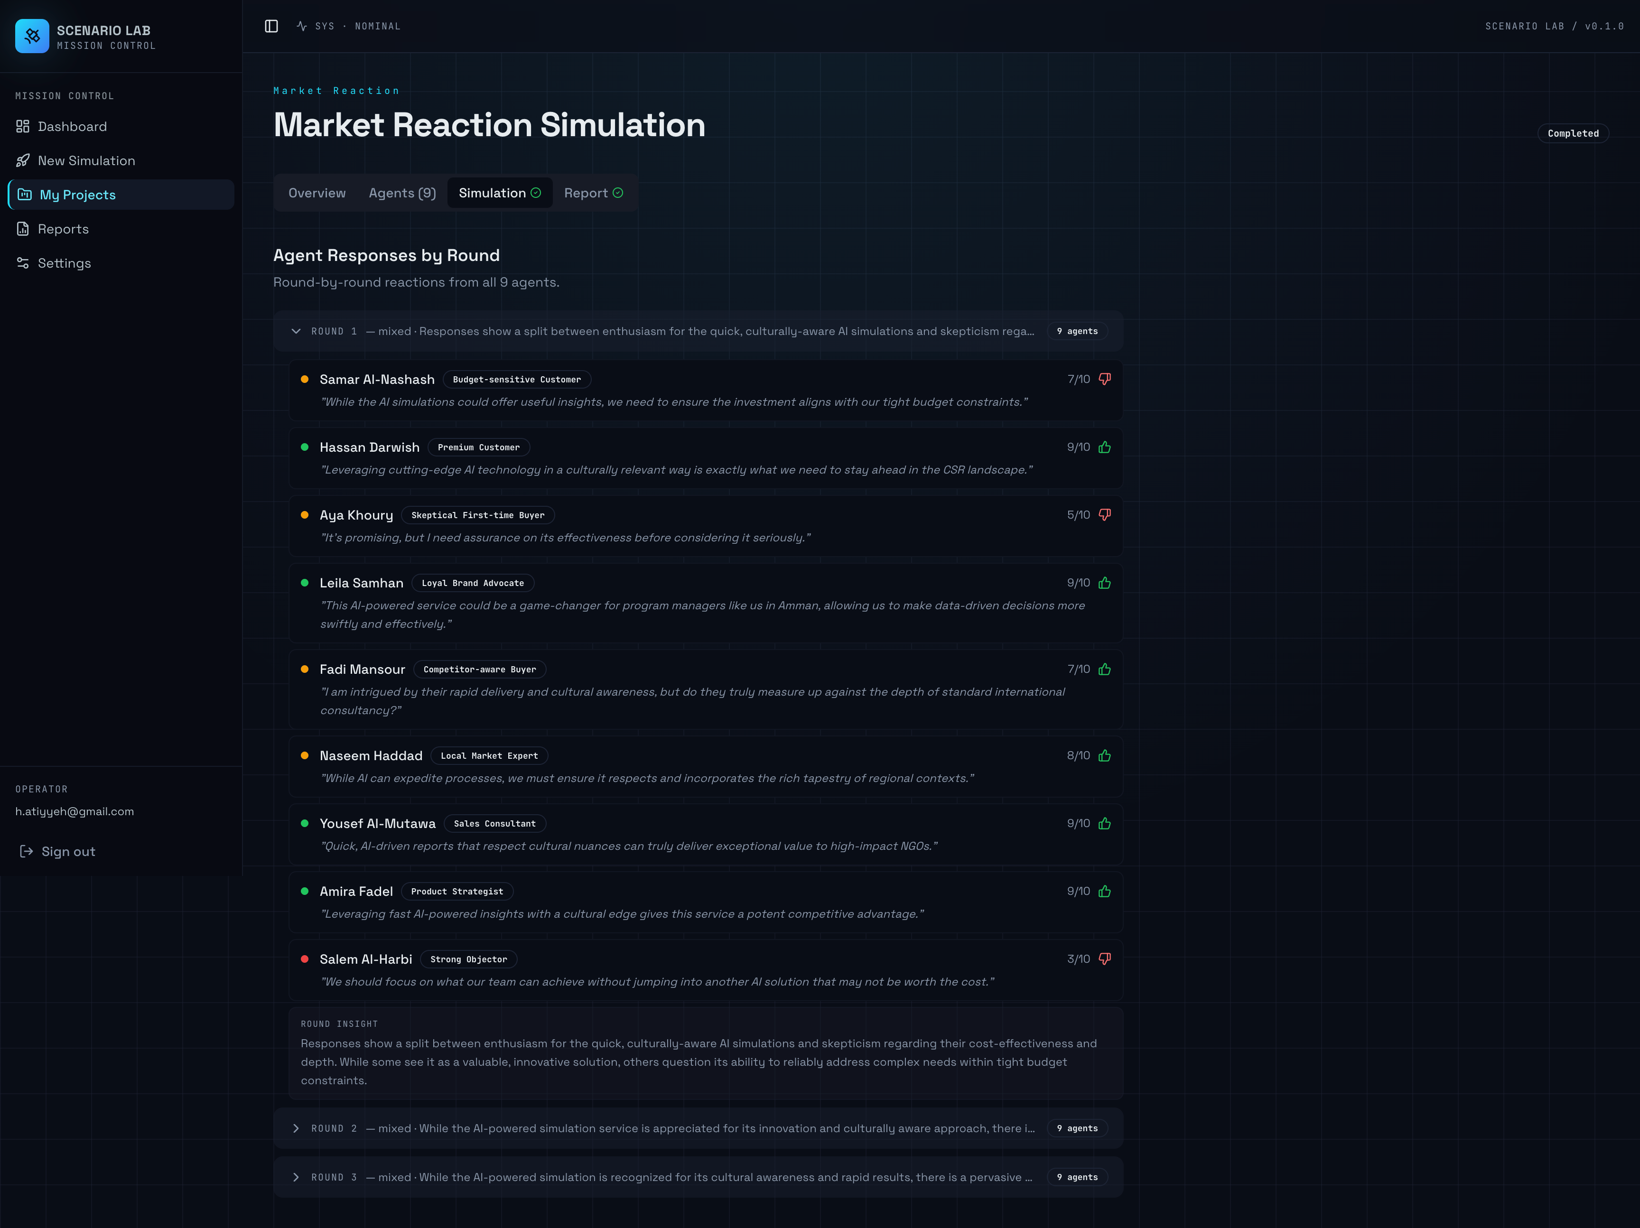The height and width of the screenshot is (1228, 1640).
Task: Switch to the Overview tab
Action: click(317, 193)
